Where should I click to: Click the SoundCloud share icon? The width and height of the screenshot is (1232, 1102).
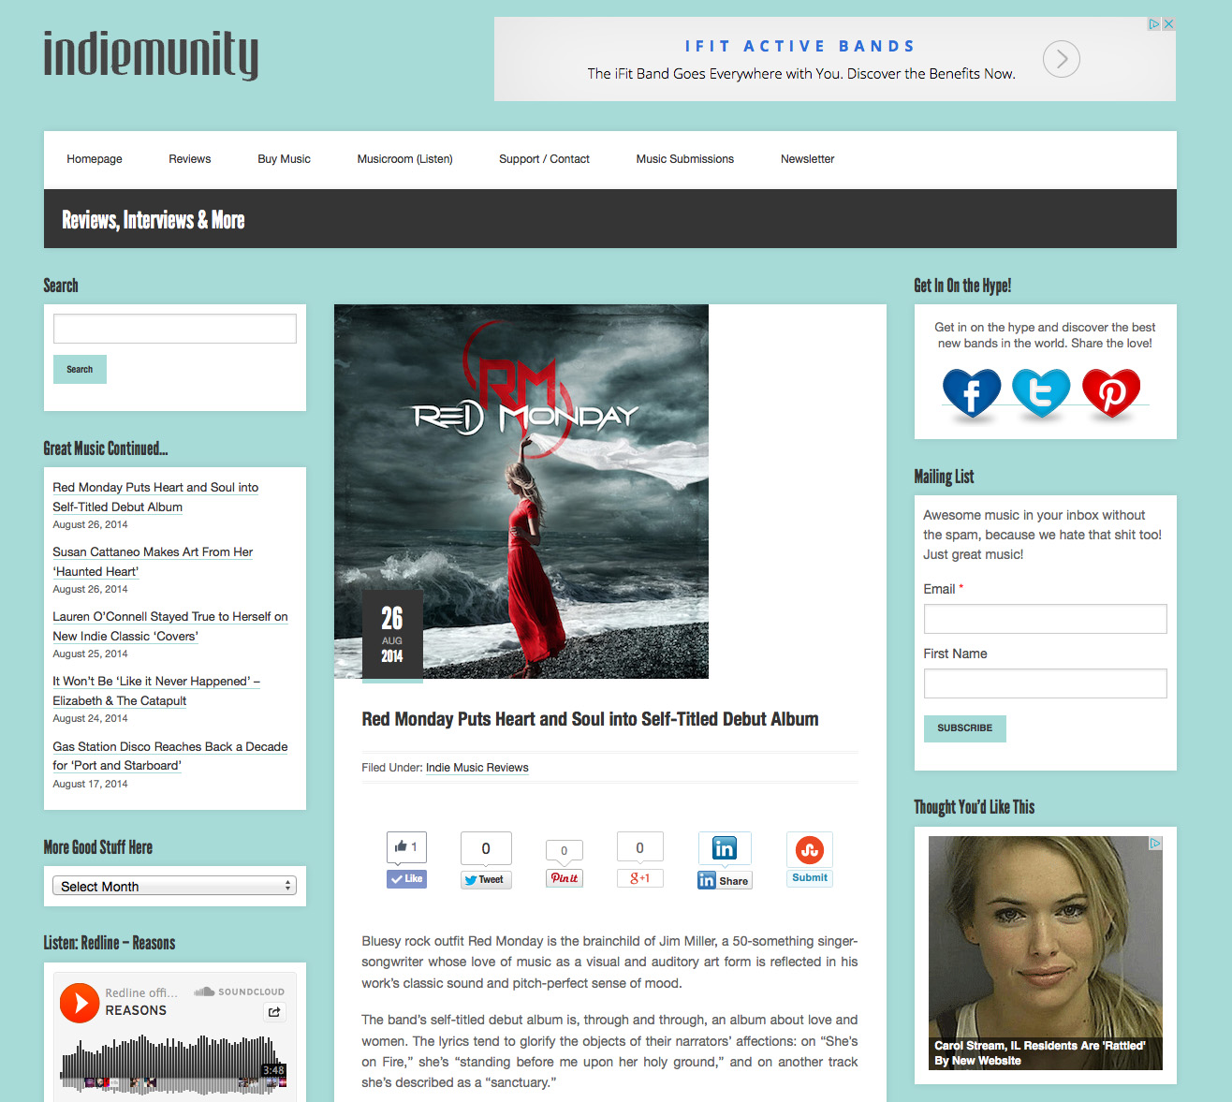[x=274, y=1011]
